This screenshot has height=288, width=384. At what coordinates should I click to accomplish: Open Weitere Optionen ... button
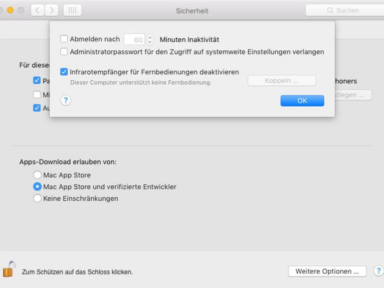[327, 271]
